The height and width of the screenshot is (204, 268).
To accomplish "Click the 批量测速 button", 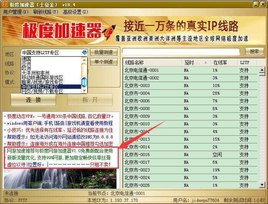I will tap(104, 52).
